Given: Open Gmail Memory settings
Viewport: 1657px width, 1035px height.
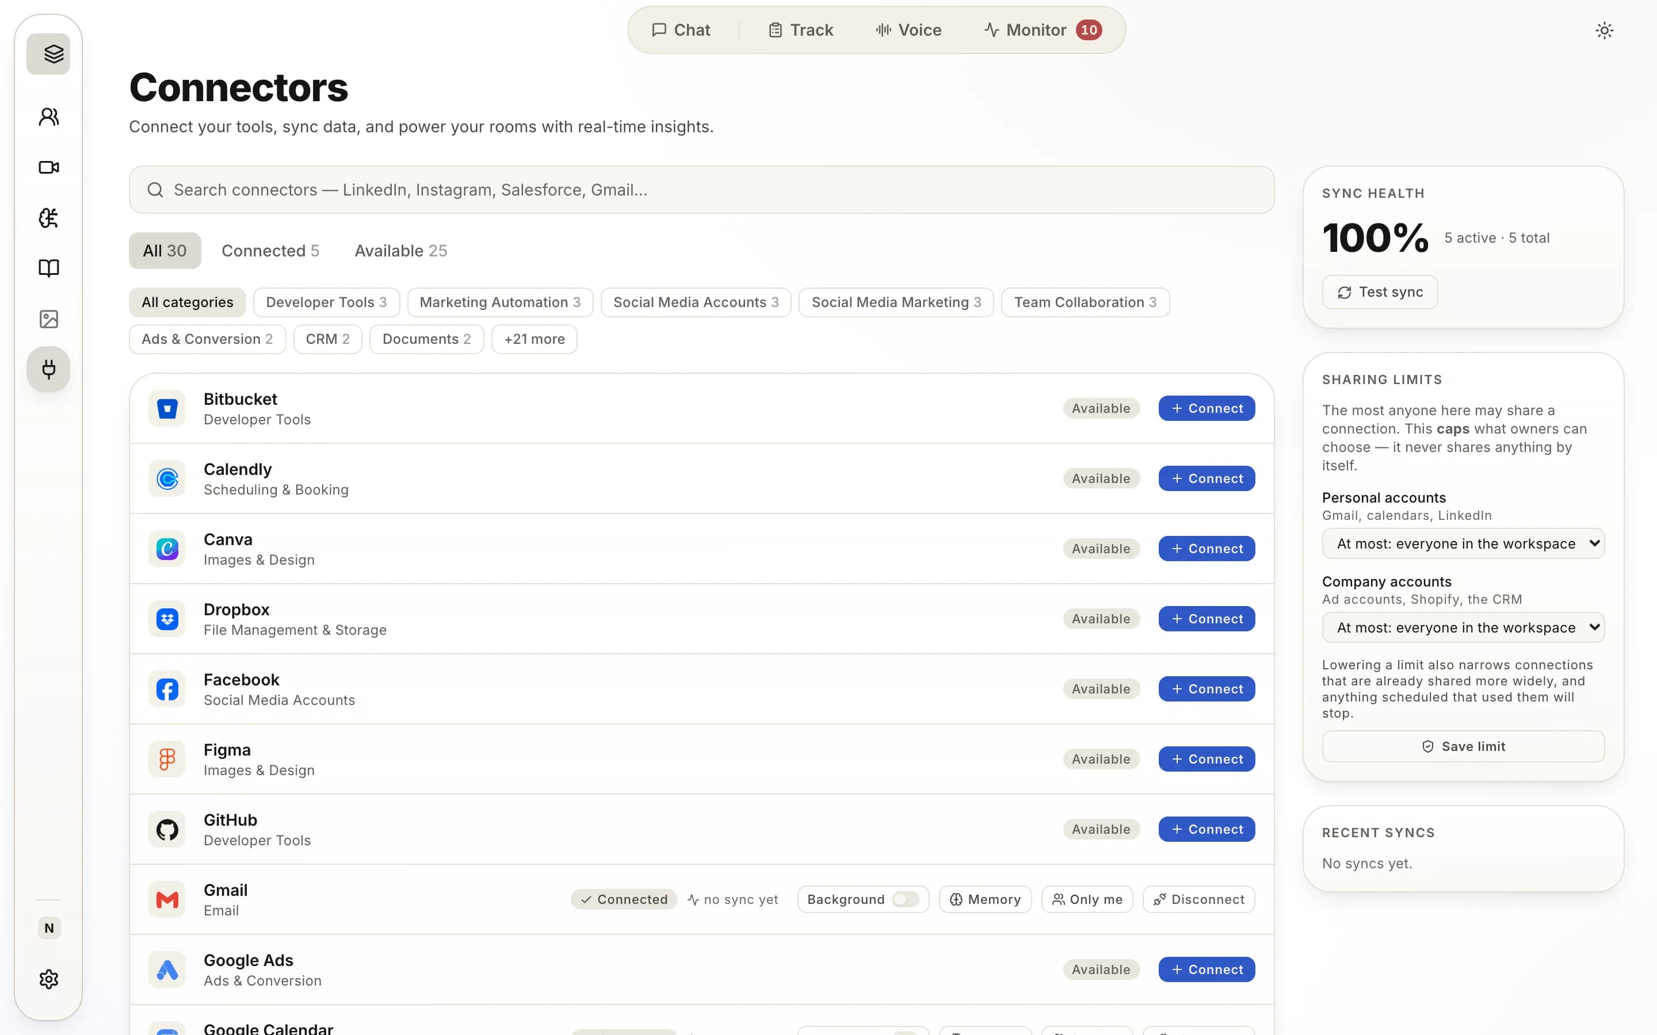Looking at the screenshot, I should [x=984, y=899].
